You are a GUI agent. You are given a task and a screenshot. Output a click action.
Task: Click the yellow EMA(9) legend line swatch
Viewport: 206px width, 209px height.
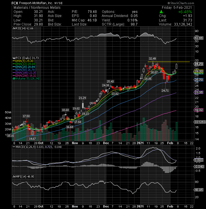pos(14,61)
